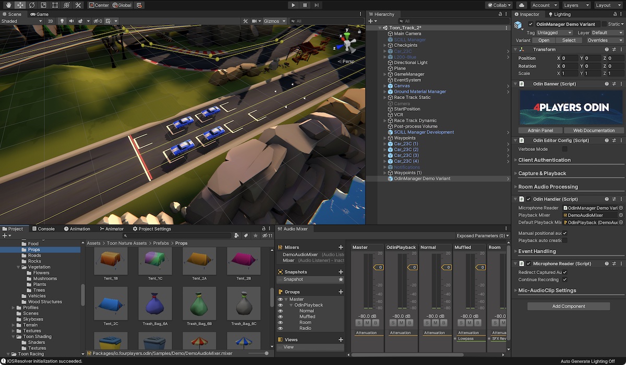This screenshot has width=626, height=365.
Task: Hide the Muffled group with its eye icon
Action: 280,316
